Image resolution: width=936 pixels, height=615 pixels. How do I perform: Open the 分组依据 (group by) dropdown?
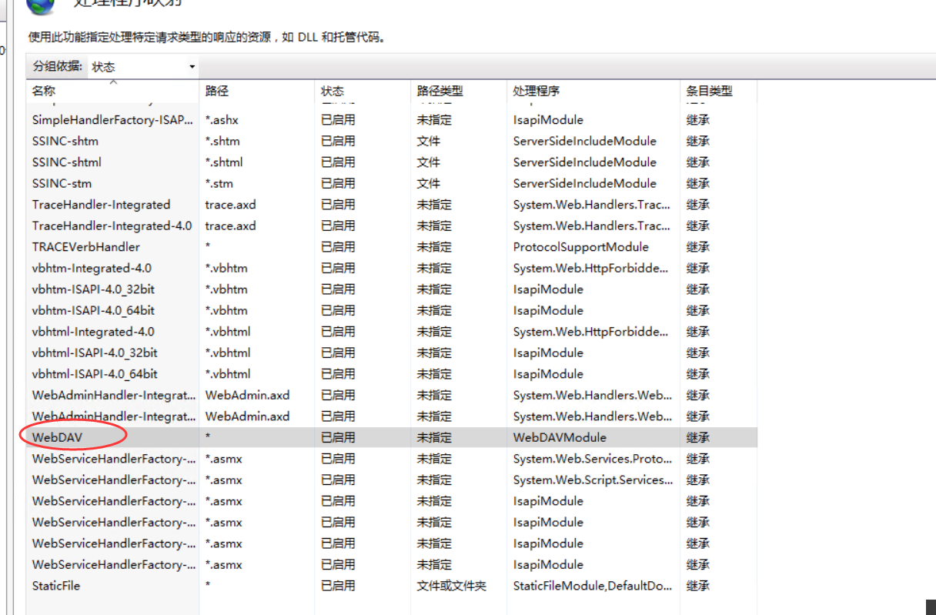(x=142, y=66)
